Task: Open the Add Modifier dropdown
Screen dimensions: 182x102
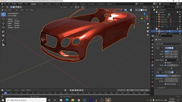Action: [168, 44]
